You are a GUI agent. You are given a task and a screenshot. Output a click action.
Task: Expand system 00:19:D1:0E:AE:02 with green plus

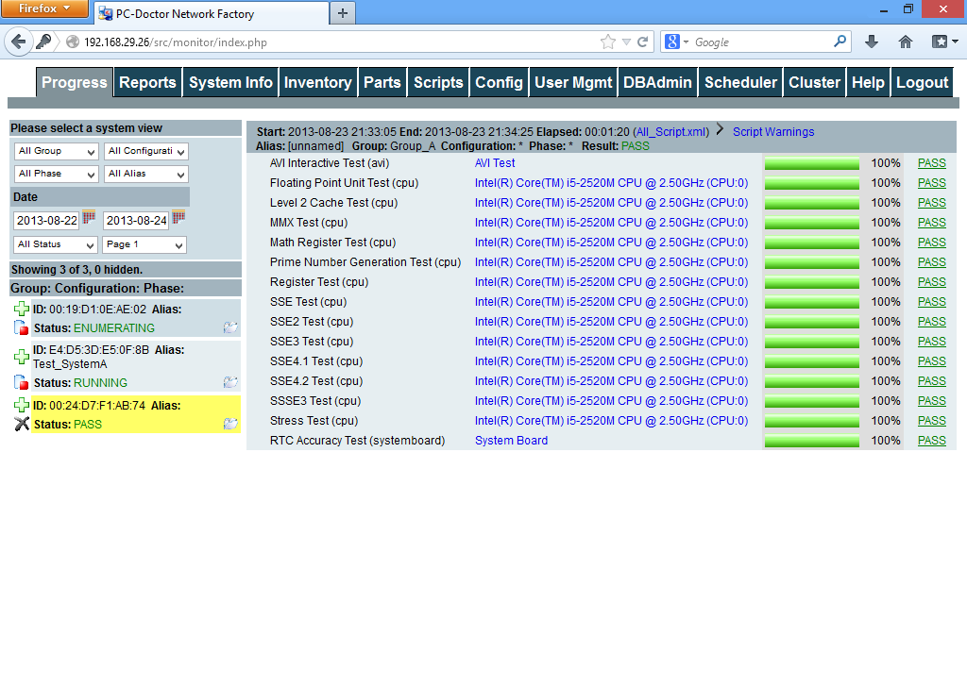pos(22,309)
